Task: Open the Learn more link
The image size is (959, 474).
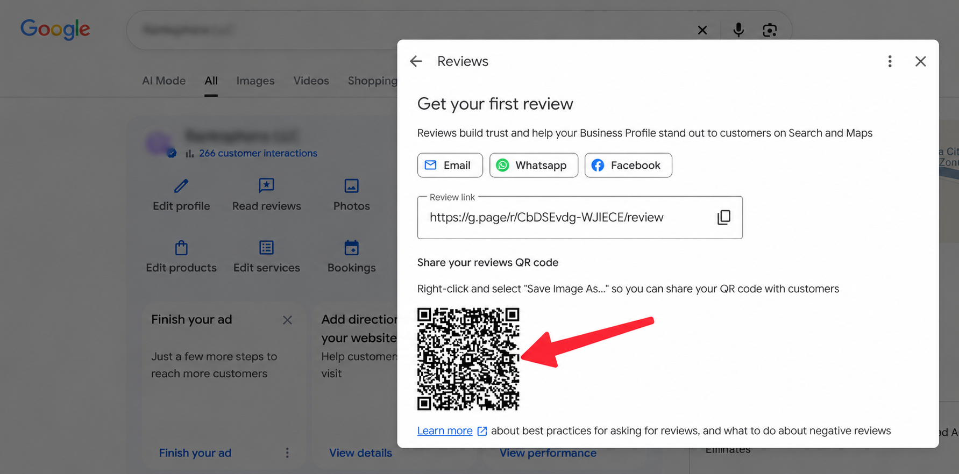Action: coord(445,430)
